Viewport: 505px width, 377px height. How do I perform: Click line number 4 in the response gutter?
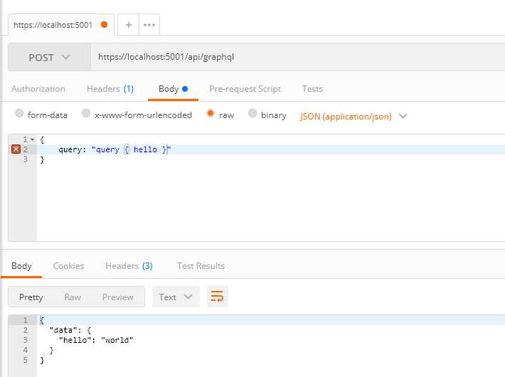[x=25, y=350]
